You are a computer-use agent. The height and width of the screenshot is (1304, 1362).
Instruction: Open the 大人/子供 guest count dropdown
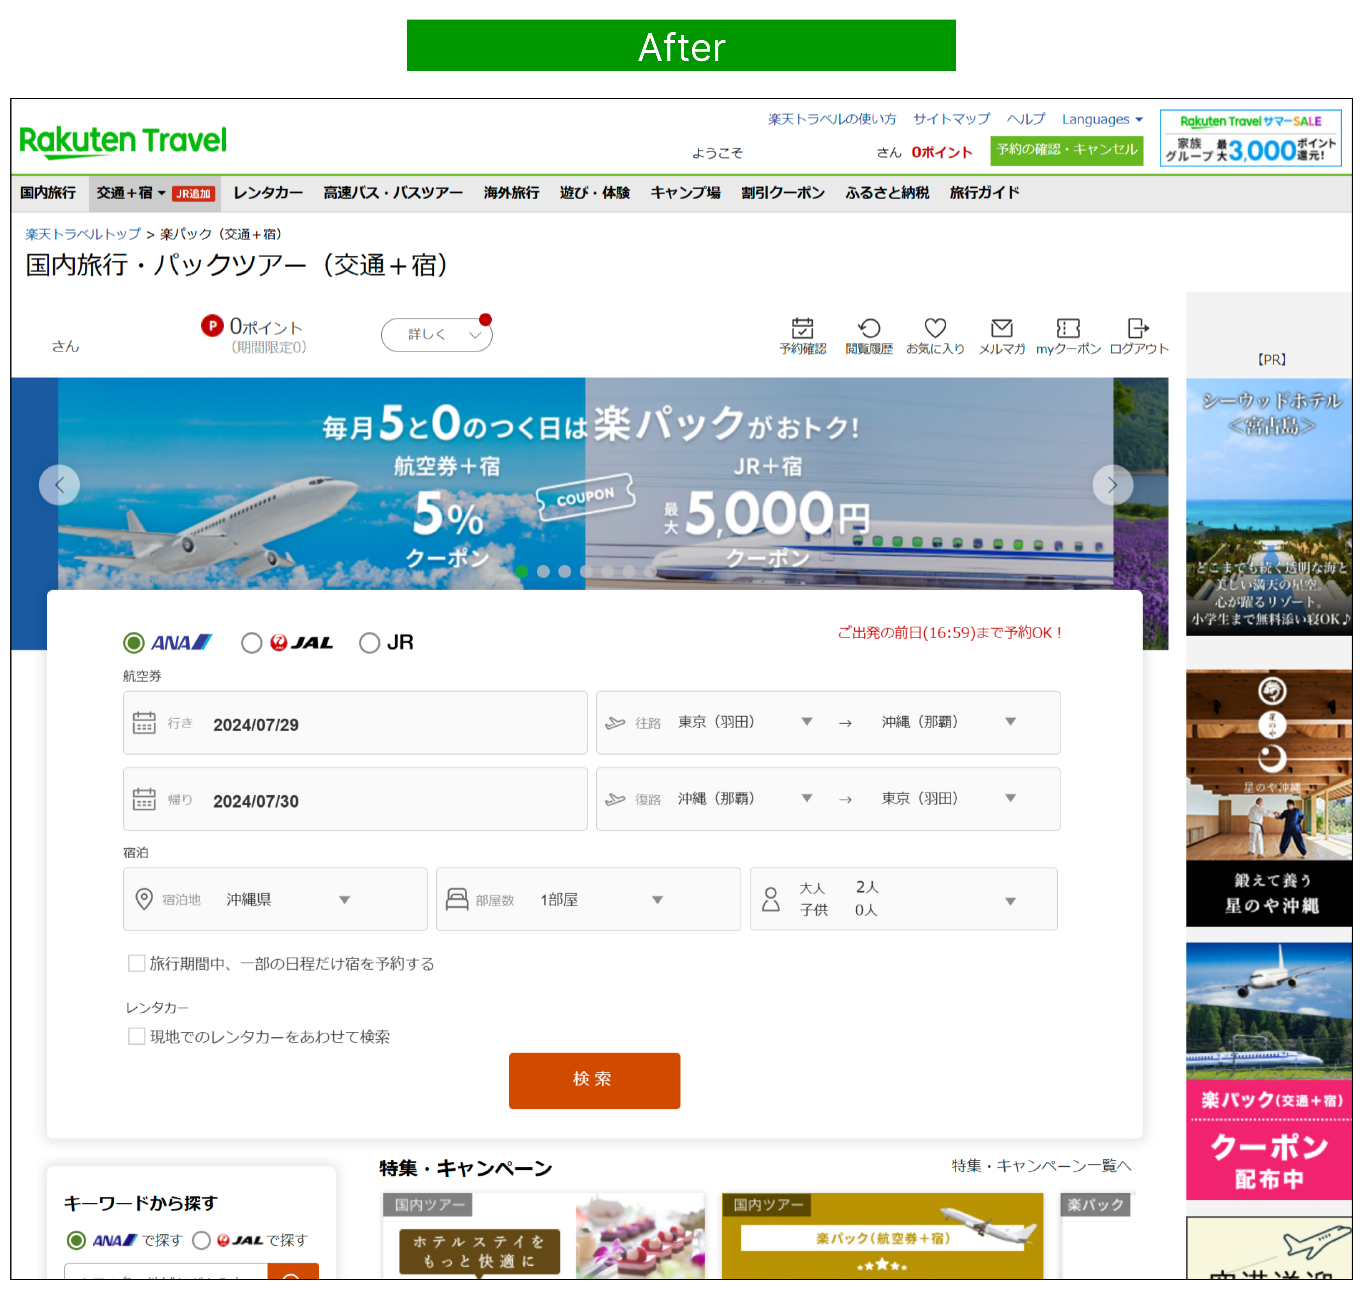coord(903,899)
